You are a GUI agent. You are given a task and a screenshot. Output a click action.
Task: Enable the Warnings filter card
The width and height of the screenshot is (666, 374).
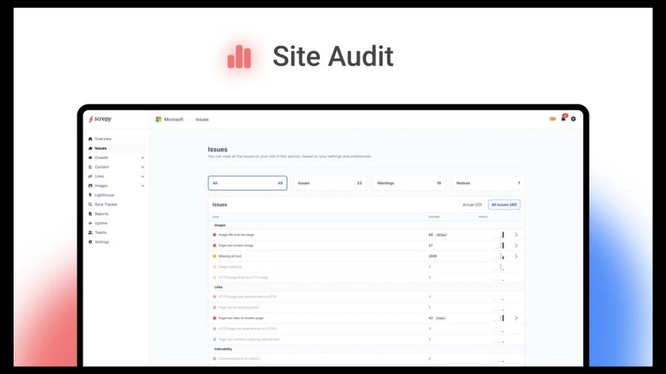(408, 183)
